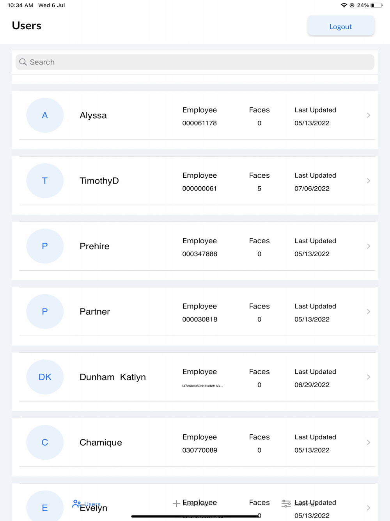Open the Settings sliders icon
This screenshot has height=521, width=390.
[286, 504]
